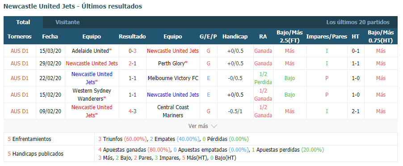Screen dimensions: 403x166
Task: Open Central Coast Mariners team link
Action: [x=173, y=111]
